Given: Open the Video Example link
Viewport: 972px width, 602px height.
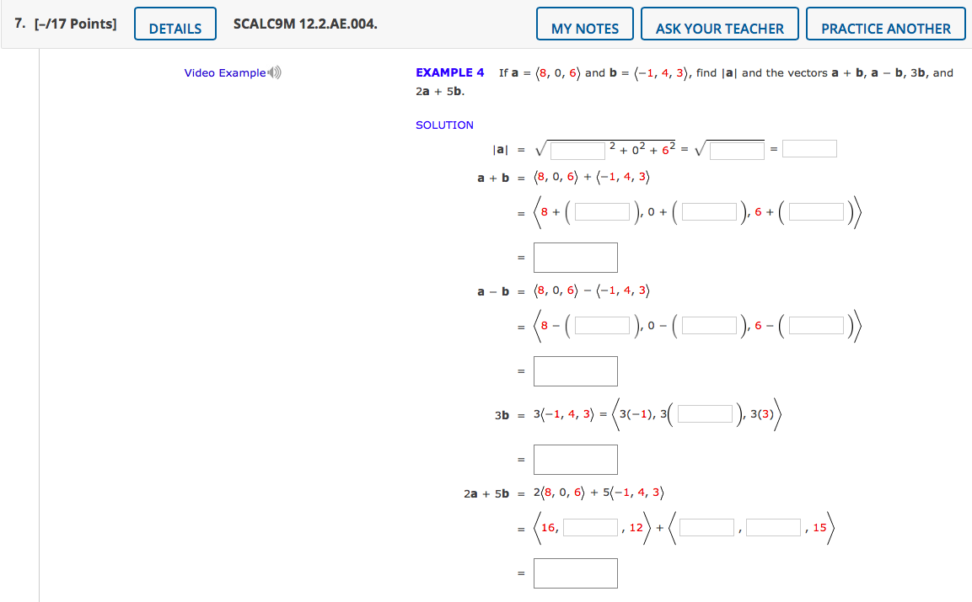Looking at the screenshot, I should [227, 72].
